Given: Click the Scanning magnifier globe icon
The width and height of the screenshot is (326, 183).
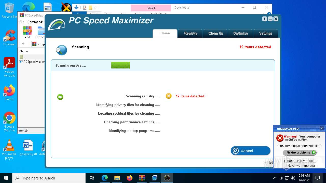Looking at the screenshot, I should [61, 50].
